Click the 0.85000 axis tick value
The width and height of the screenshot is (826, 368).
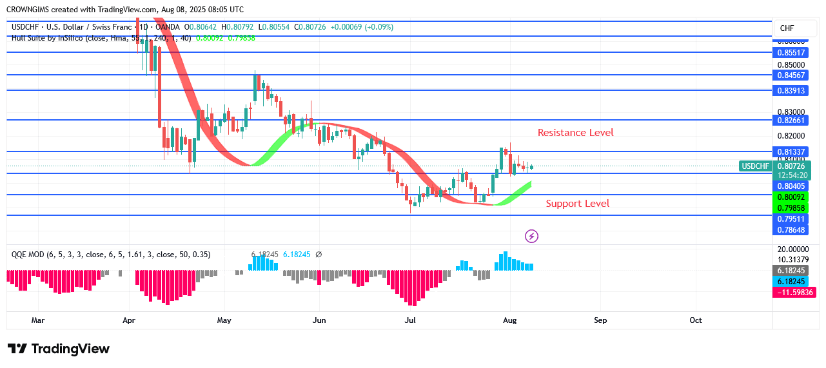[x=791, y=65]
